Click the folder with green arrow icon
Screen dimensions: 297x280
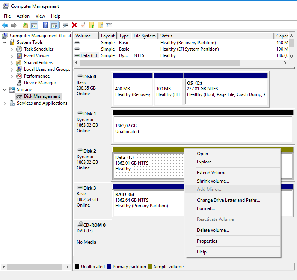pyautogui.click(x=92, y=25)
